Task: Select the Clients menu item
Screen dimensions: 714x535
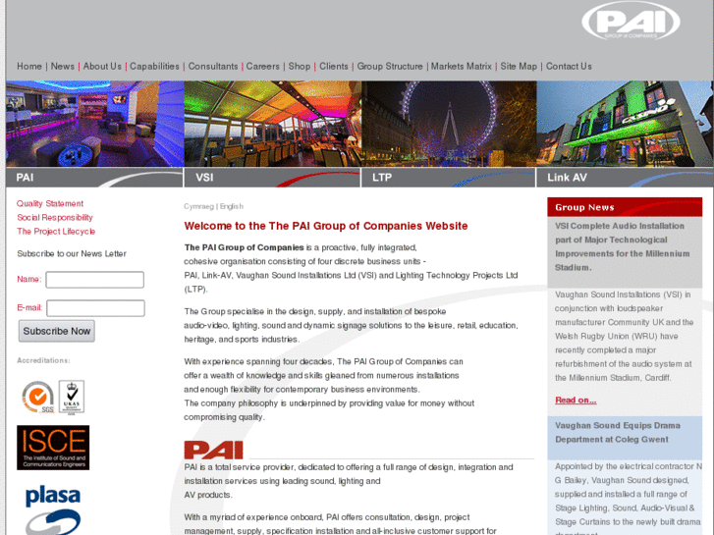Action: tap(333, 67)
